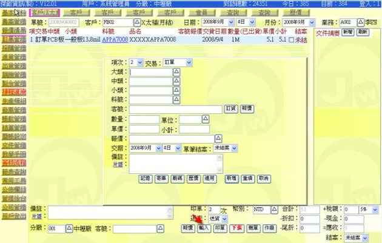382x243 pixels.
Task: Switch to the 歷價 tab
Action: (x=297, y=12)
